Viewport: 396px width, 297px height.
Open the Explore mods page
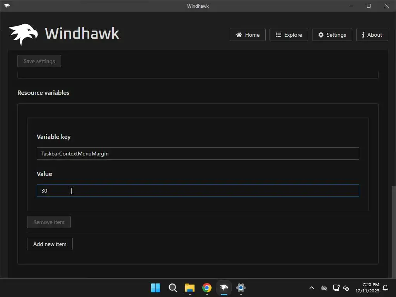[x=288, y=35]
